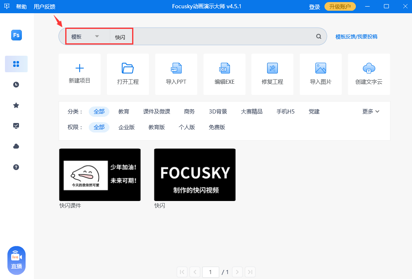
Task: Click the 登录 link
Action: (x=314, y=6)
